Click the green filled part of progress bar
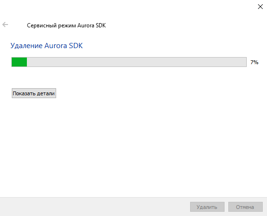The height and width of the screenshot is (216, 267). pyautogui.click(x=19, y=62)
